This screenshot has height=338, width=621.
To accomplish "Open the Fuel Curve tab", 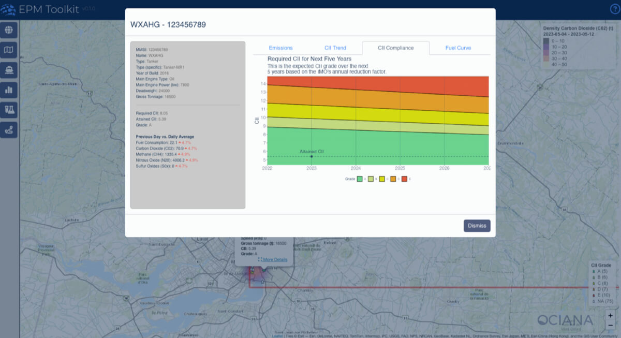I will 458,48.
